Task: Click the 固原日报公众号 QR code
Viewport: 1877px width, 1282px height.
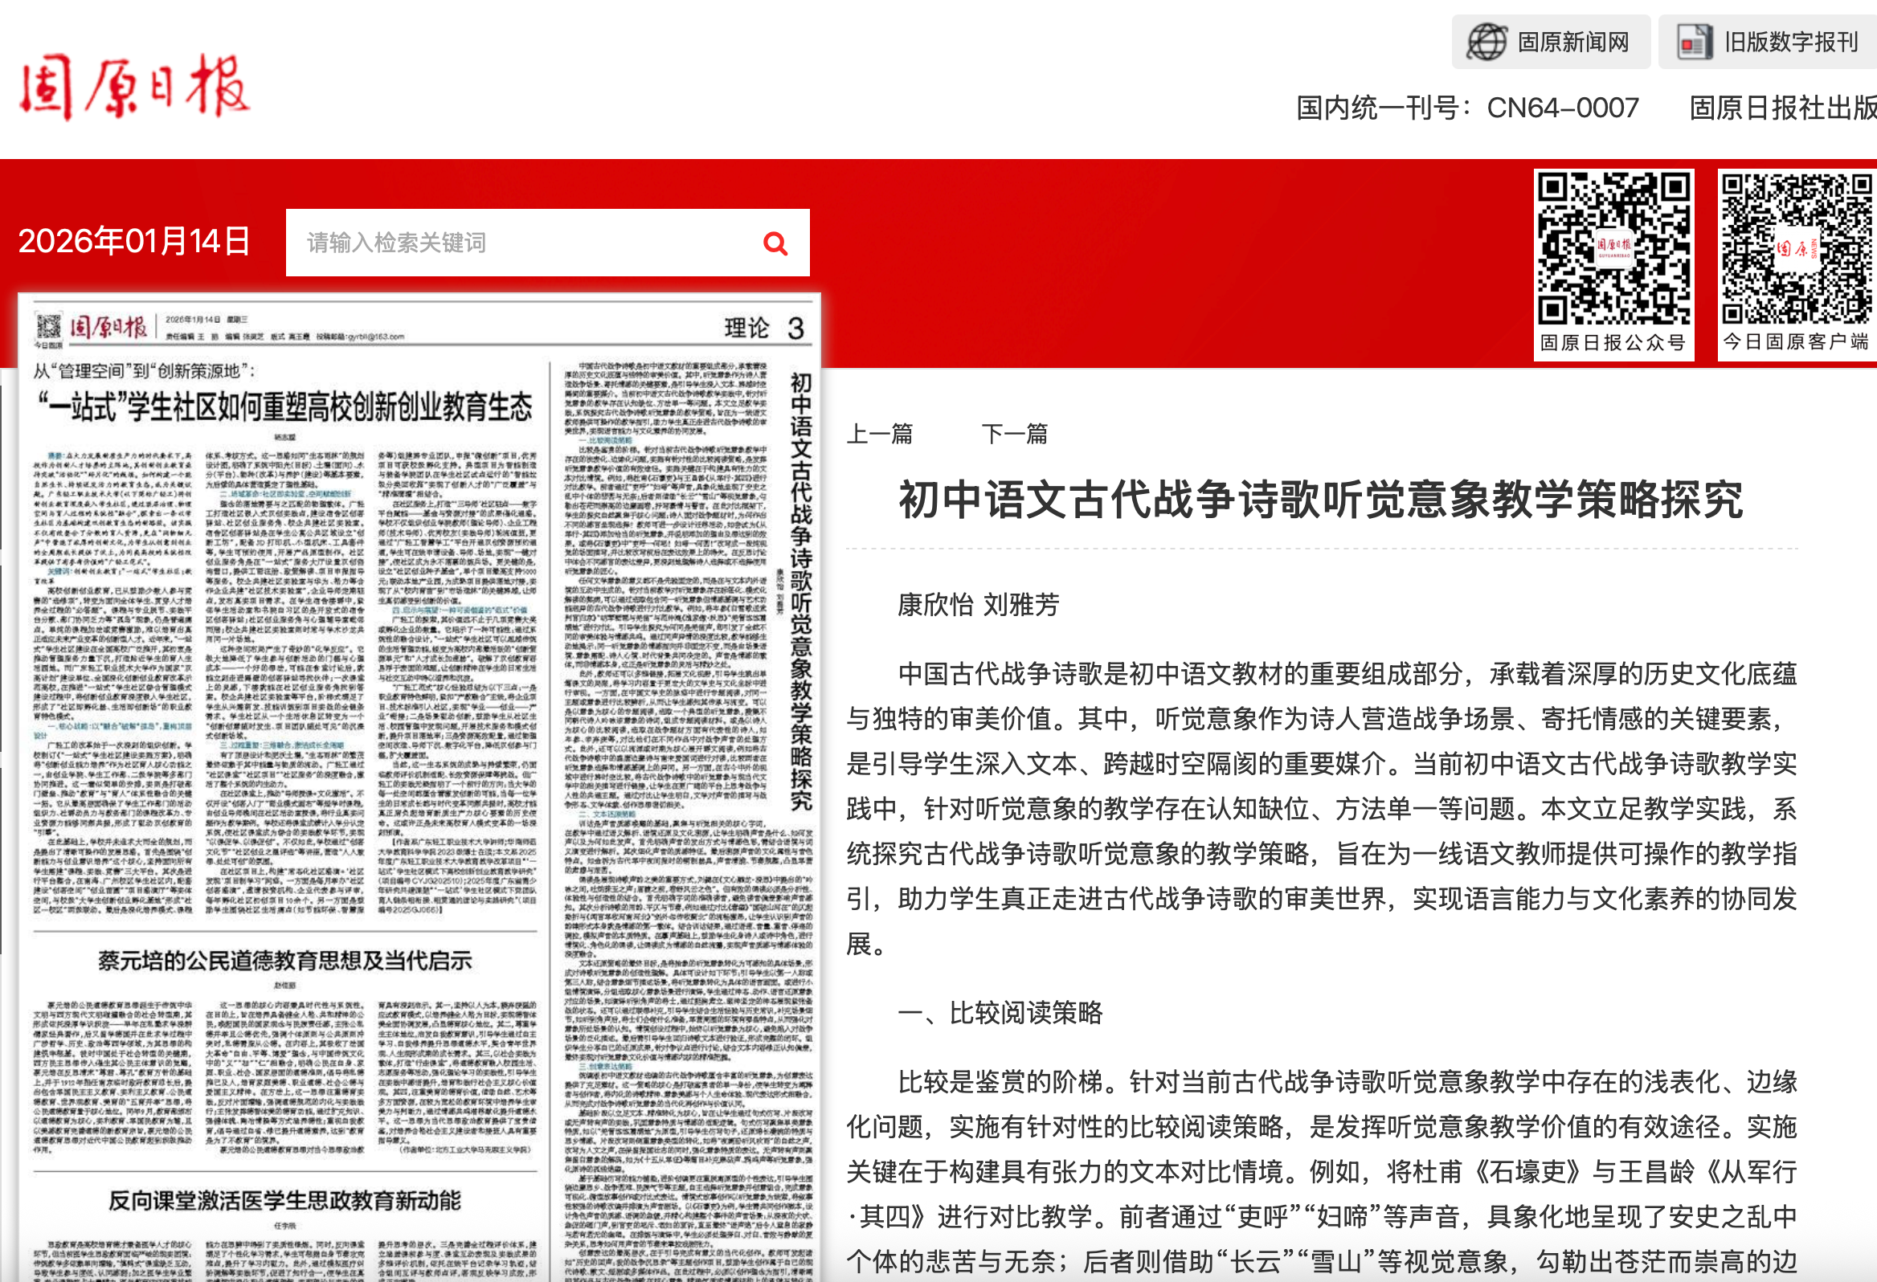Action: pos(1613,248)
